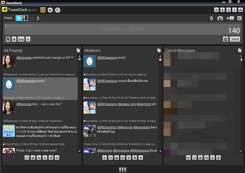Attach a photo with the camera icon
The width and height of the screenshot is (245, 173).
pyautogui.click(x=220, y=18)
